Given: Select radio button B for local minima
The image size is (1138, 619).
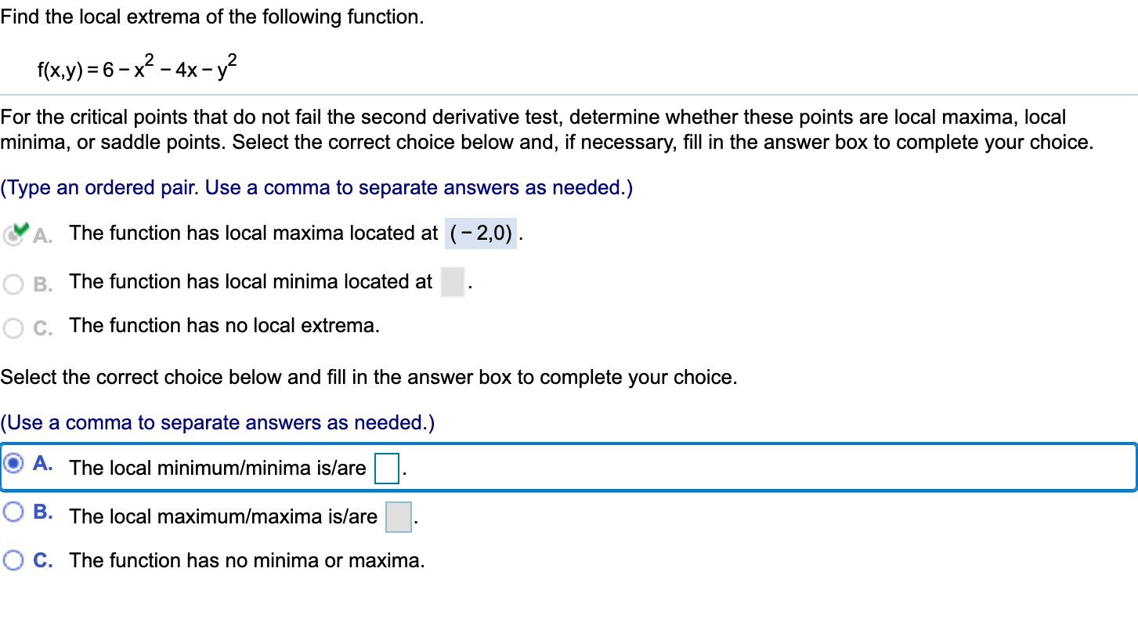Looking at the screenshot, I should coord(13,283).
